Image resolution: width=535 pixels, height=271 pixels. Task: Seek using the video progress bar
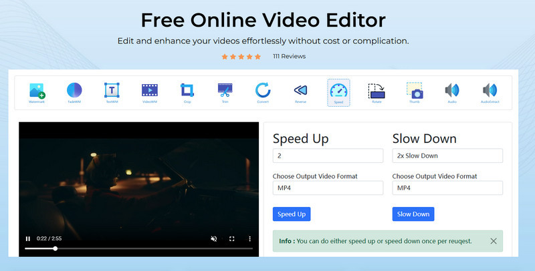[x=138, y=248]
